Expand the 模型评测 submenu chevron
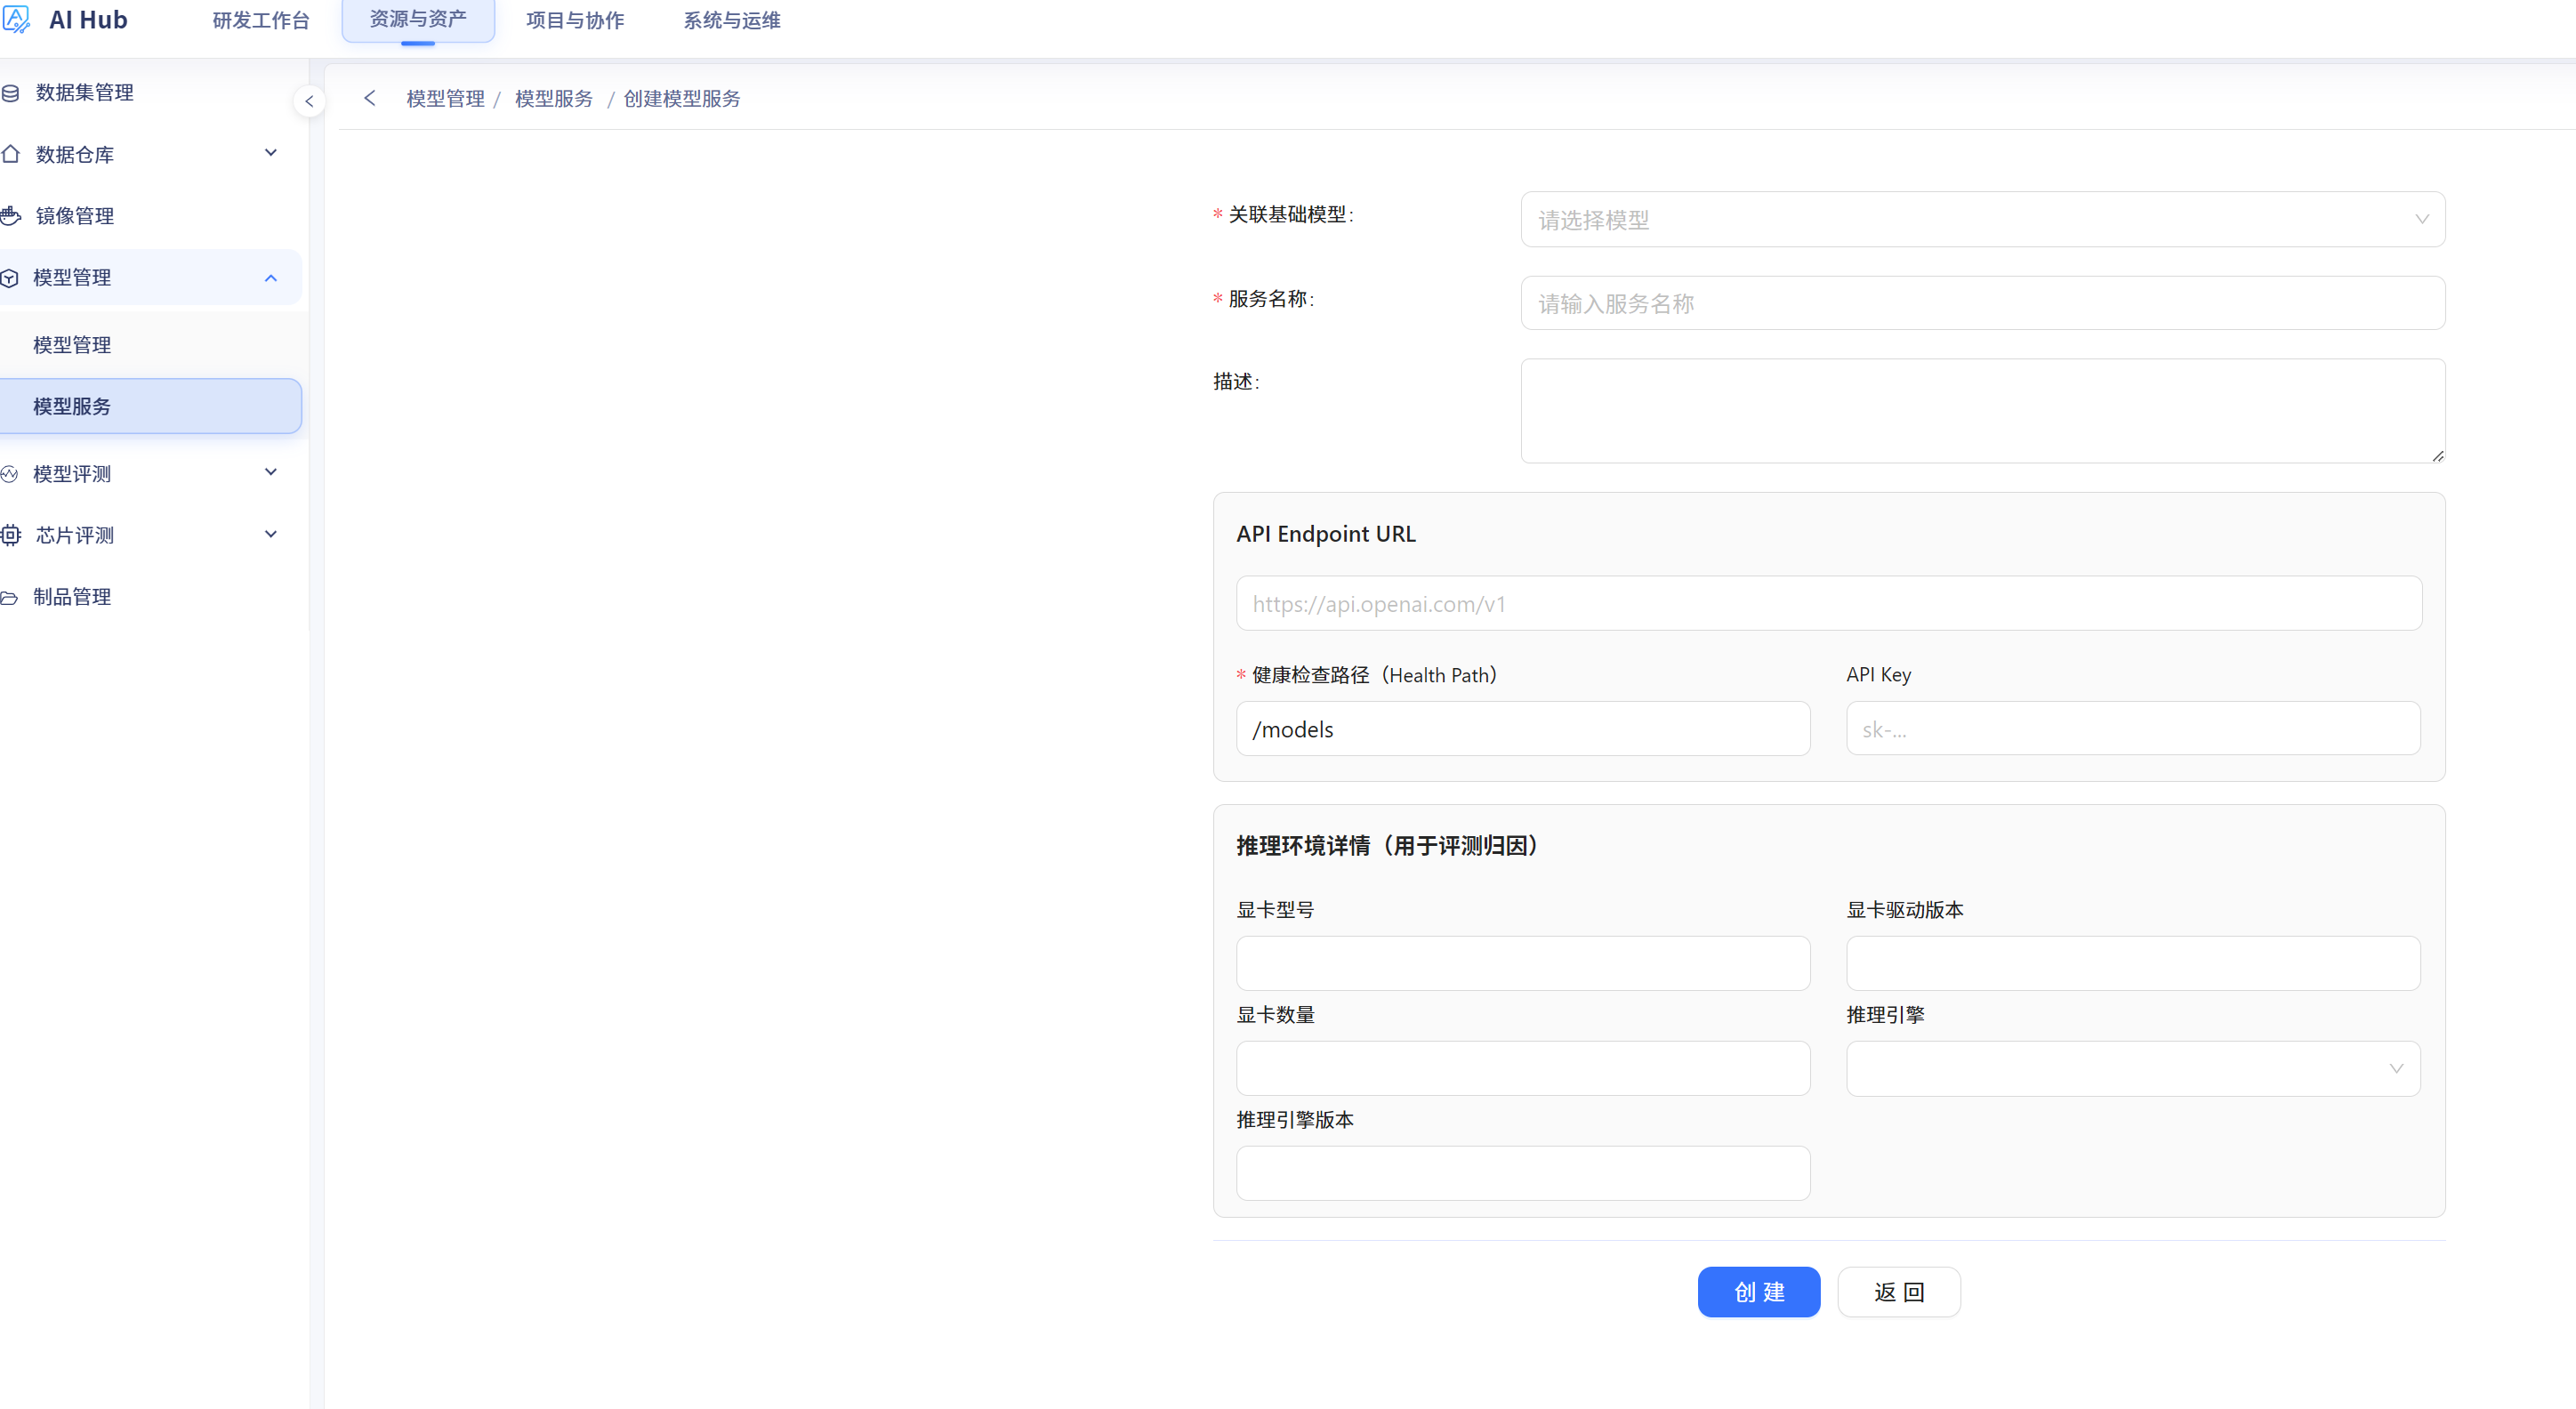The height and width of the screenshot is (1409, 2576). (x=271, y=472)
